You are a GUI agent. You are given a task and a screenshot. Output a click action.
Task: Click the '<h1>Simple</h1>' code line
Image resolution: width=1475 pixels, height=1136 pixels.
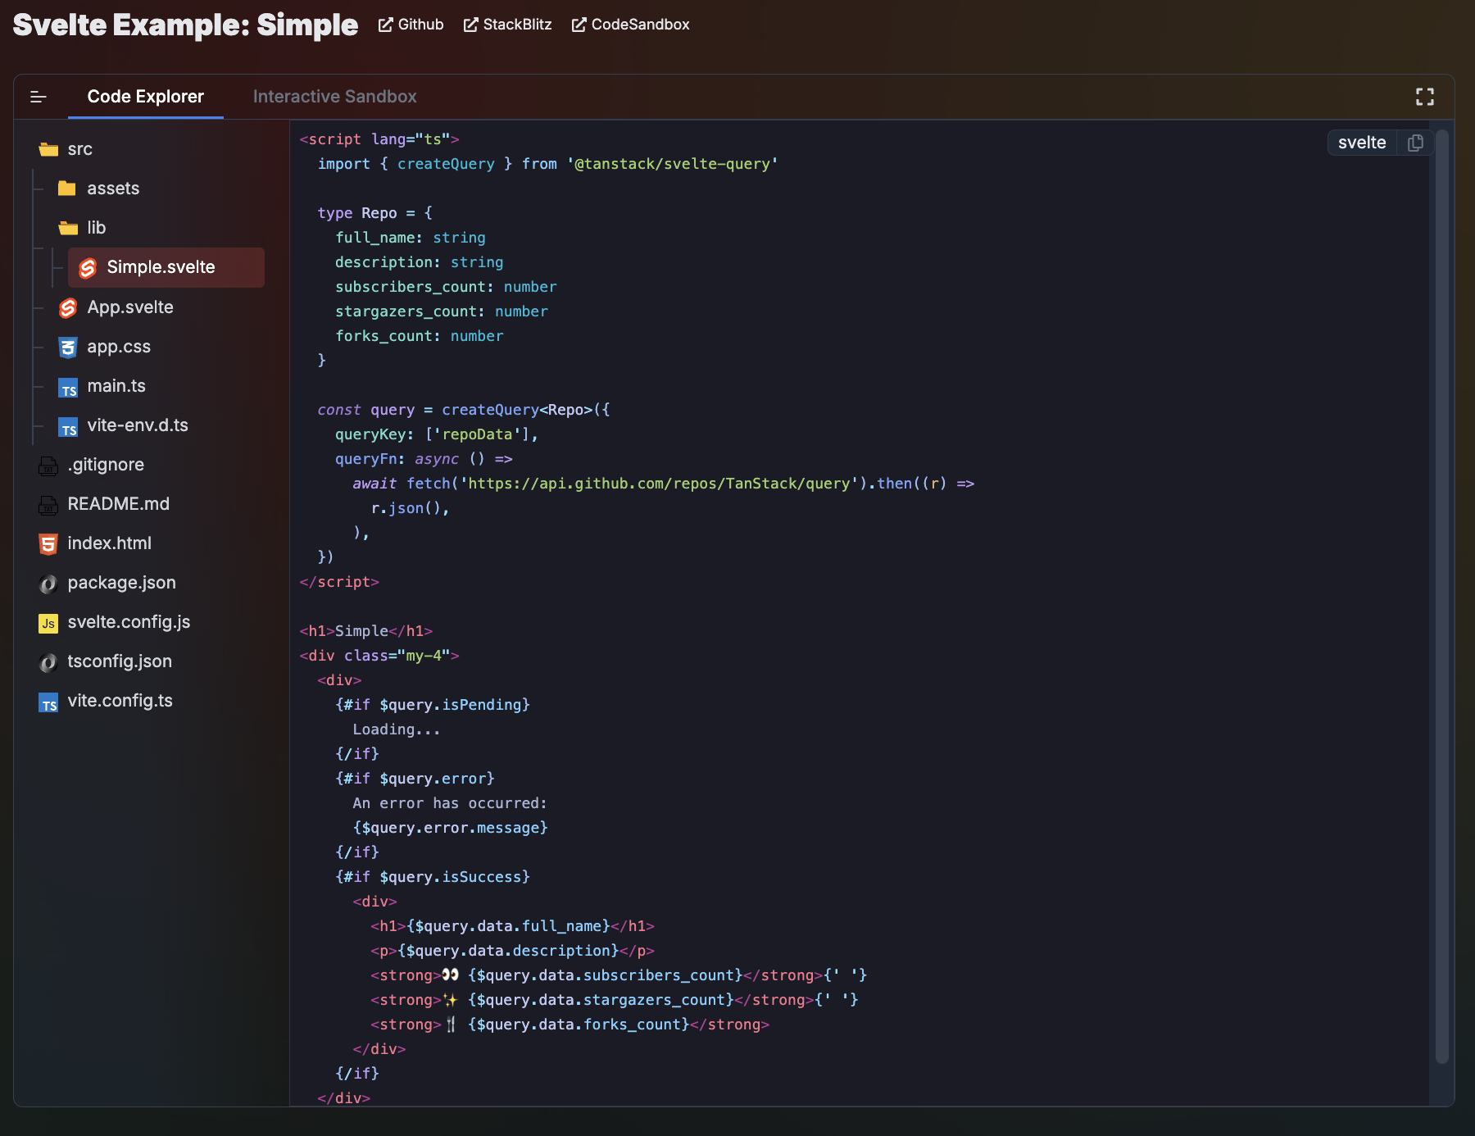tap(366, 631)
